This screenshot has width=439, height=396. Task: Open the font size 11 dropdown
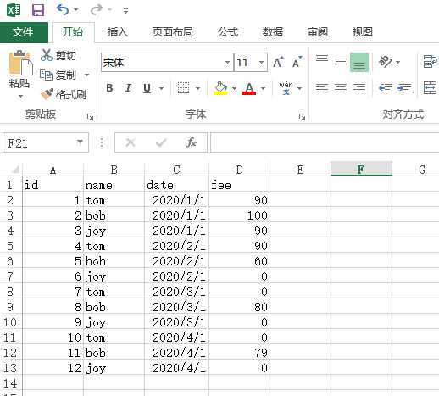click(x=261, y=63)
